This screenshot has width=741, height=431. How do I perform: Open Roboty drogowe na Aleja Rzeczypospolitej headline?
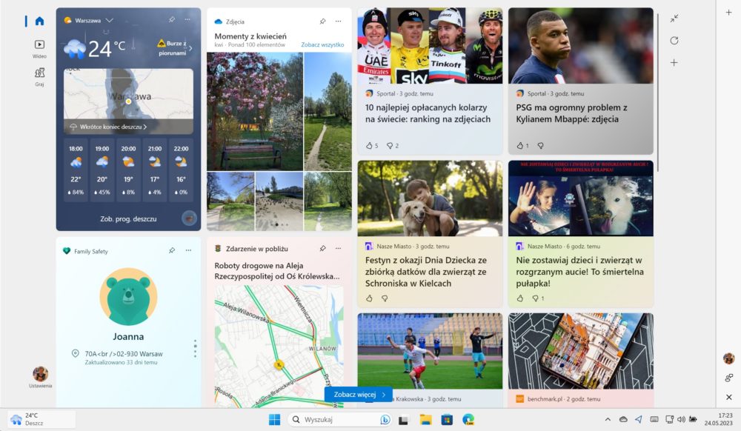[x=277, y=271]
